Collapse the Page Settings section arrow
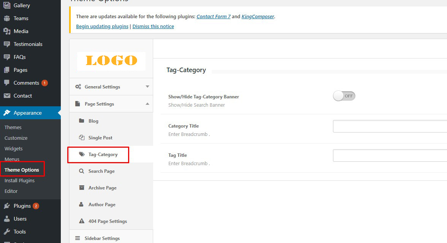Screen dimensions: 447x243 click(147, 104)
